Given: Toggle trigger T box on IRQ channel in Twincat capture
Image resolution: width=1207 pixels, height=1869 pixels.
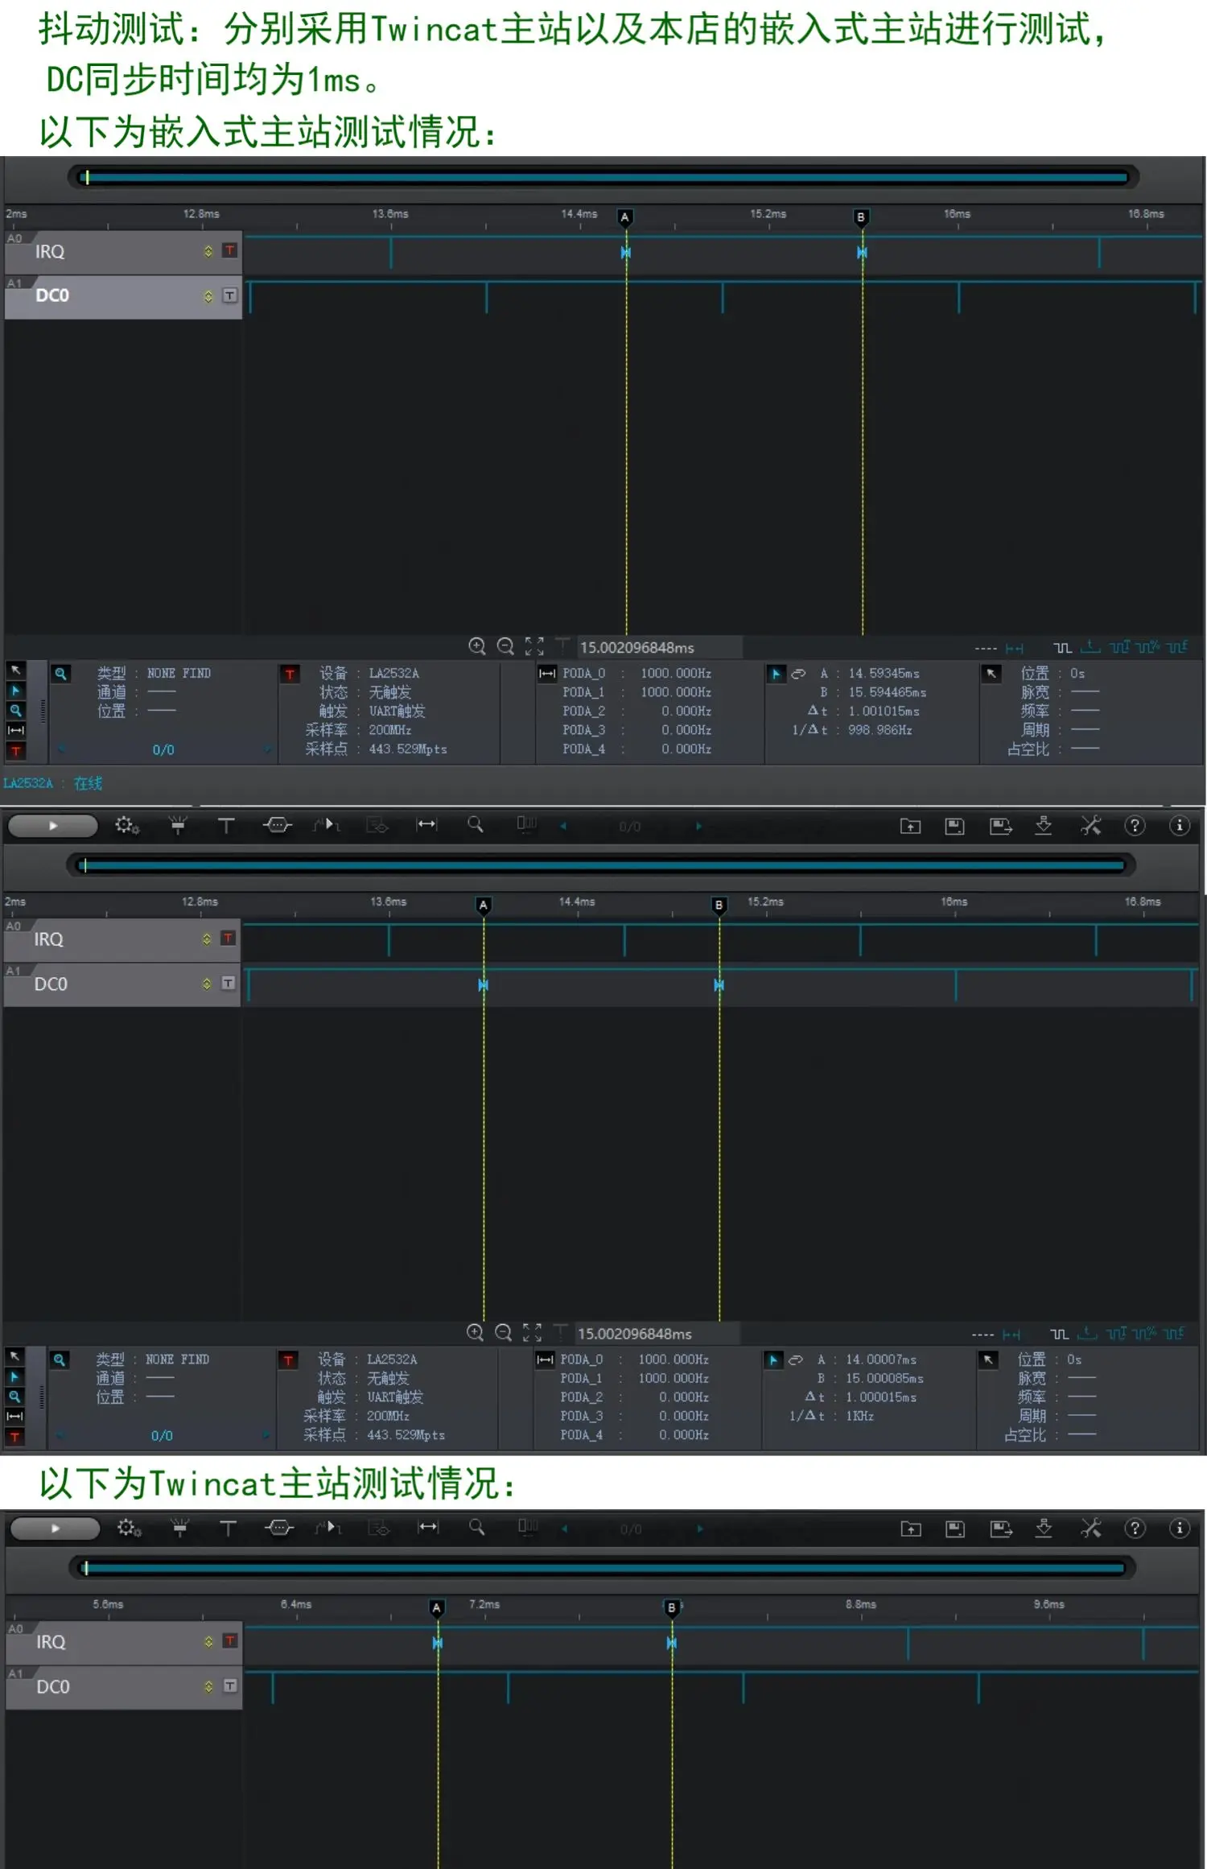Looking at the screenshot, I should tap(230, 1640).
